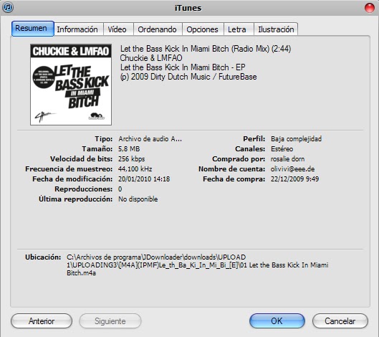Close the dialog with the red button
The height and width of the screenshot is (337, 379).
point(370,8)
